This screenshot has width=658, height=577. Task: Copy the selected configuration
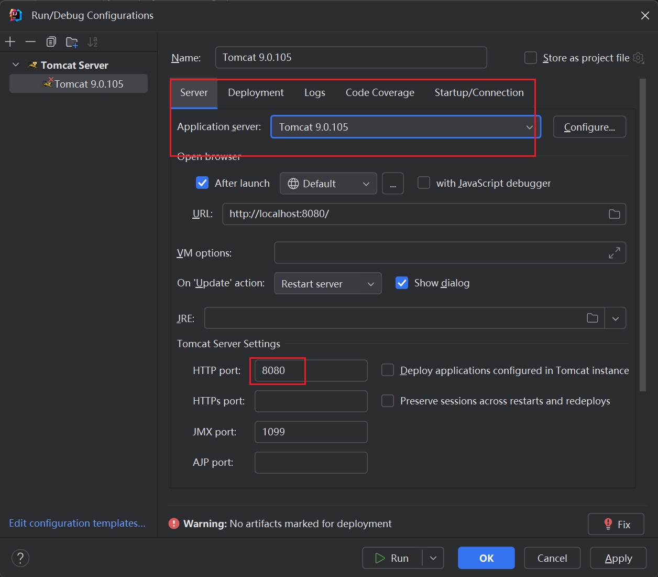(x=51, y=42)
